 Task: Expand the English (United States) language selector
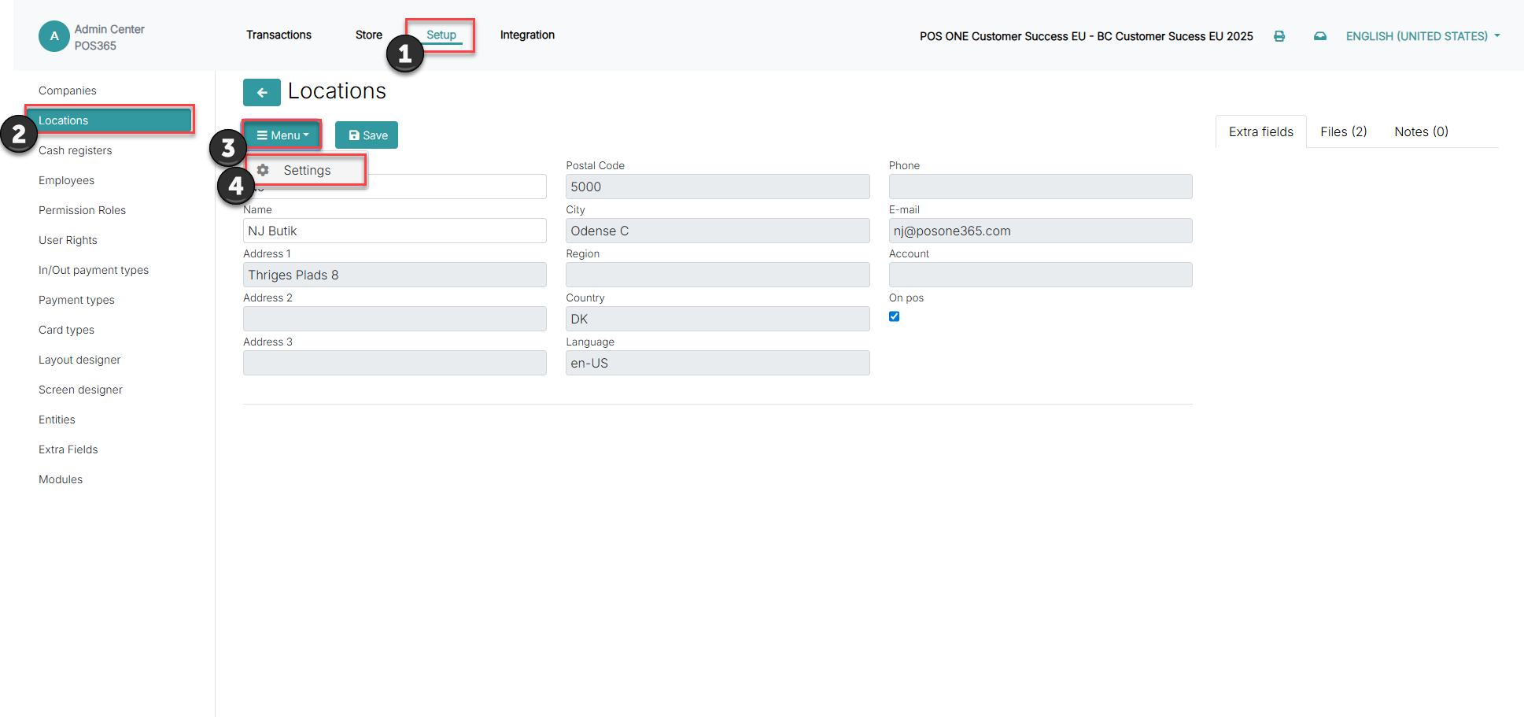click(x=1423, y=36)
